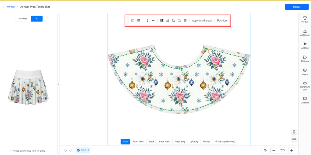
Task: Click Apply to all areas
Action: point(202,21)
